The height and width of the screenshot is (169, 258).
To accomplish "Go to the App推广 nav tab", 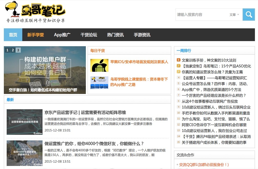I will pyautogui.click(x=62, y=35).
